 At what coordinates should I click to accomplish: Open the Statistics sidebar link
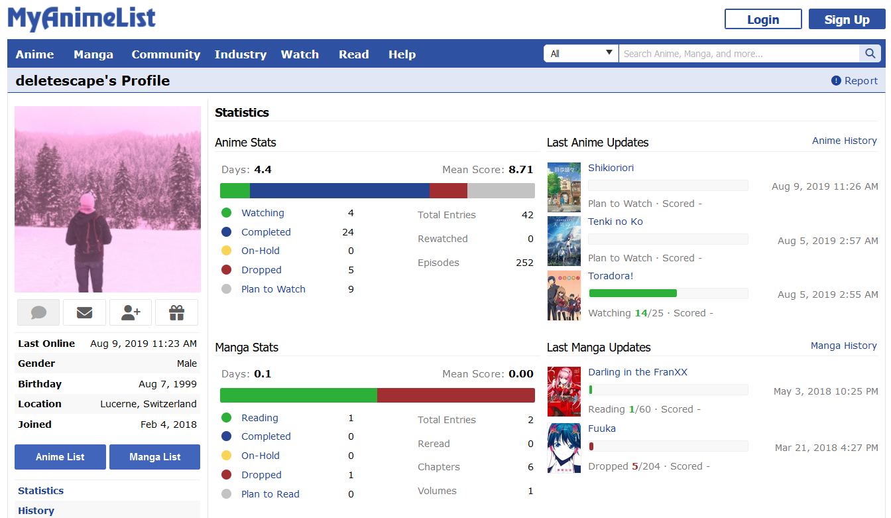coord(41,491)
